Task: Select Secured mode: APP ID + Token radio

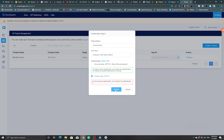Action: click(92, 64)
